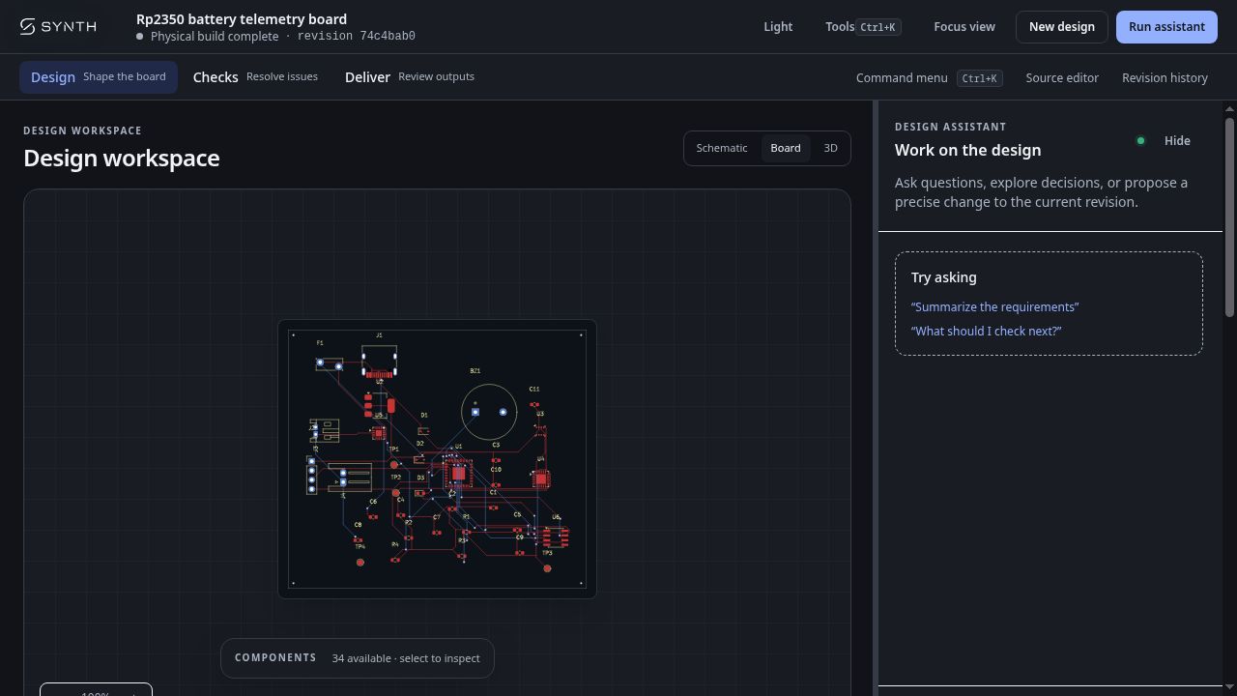
Task: Click the "Work on the design" heading
Action: pos(967,151)
